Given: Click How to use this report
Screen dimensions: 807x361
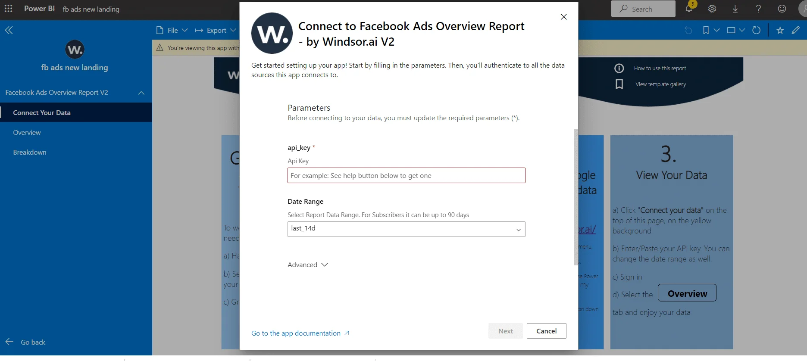Looking at the screenshot, I should (x=660, y=68).
